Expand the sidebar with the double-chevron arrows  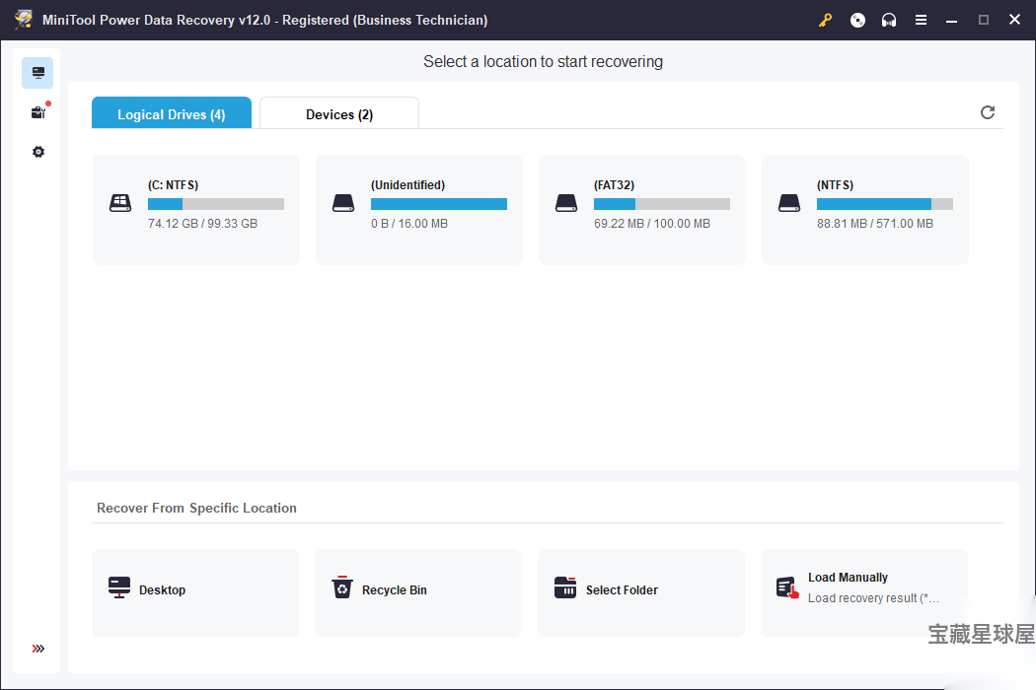[38, 649]
